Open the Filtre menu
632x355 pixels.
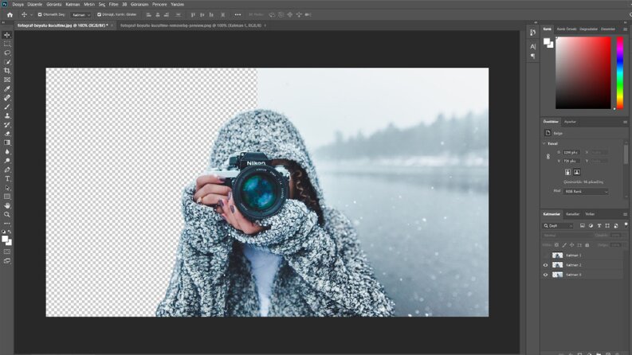pos(114,5)
